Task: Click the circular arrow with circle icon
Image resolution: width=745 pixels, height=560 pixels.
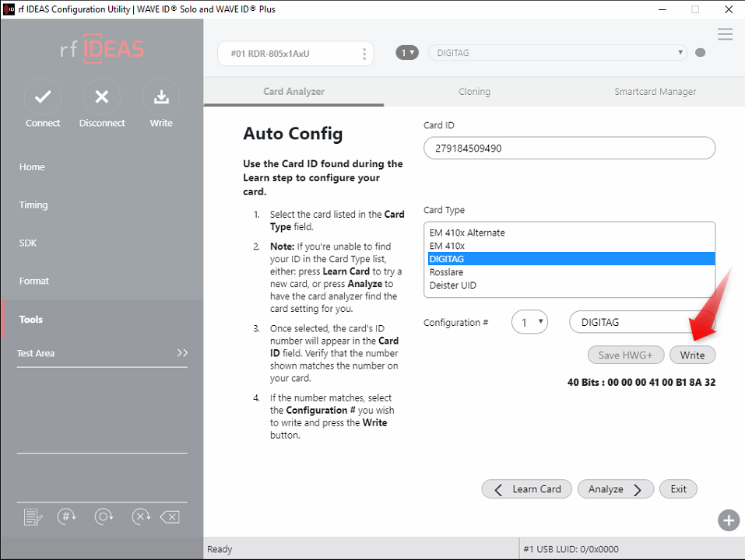Action: (104, 516)
